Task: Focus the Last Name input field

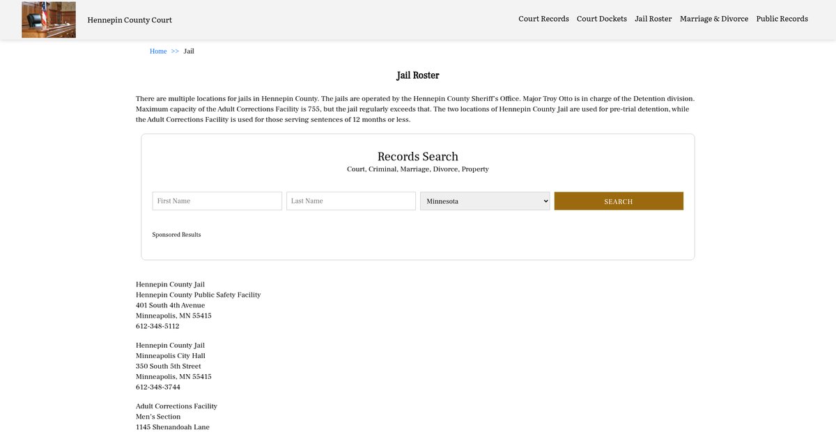Action: click(x=350, y=201)
